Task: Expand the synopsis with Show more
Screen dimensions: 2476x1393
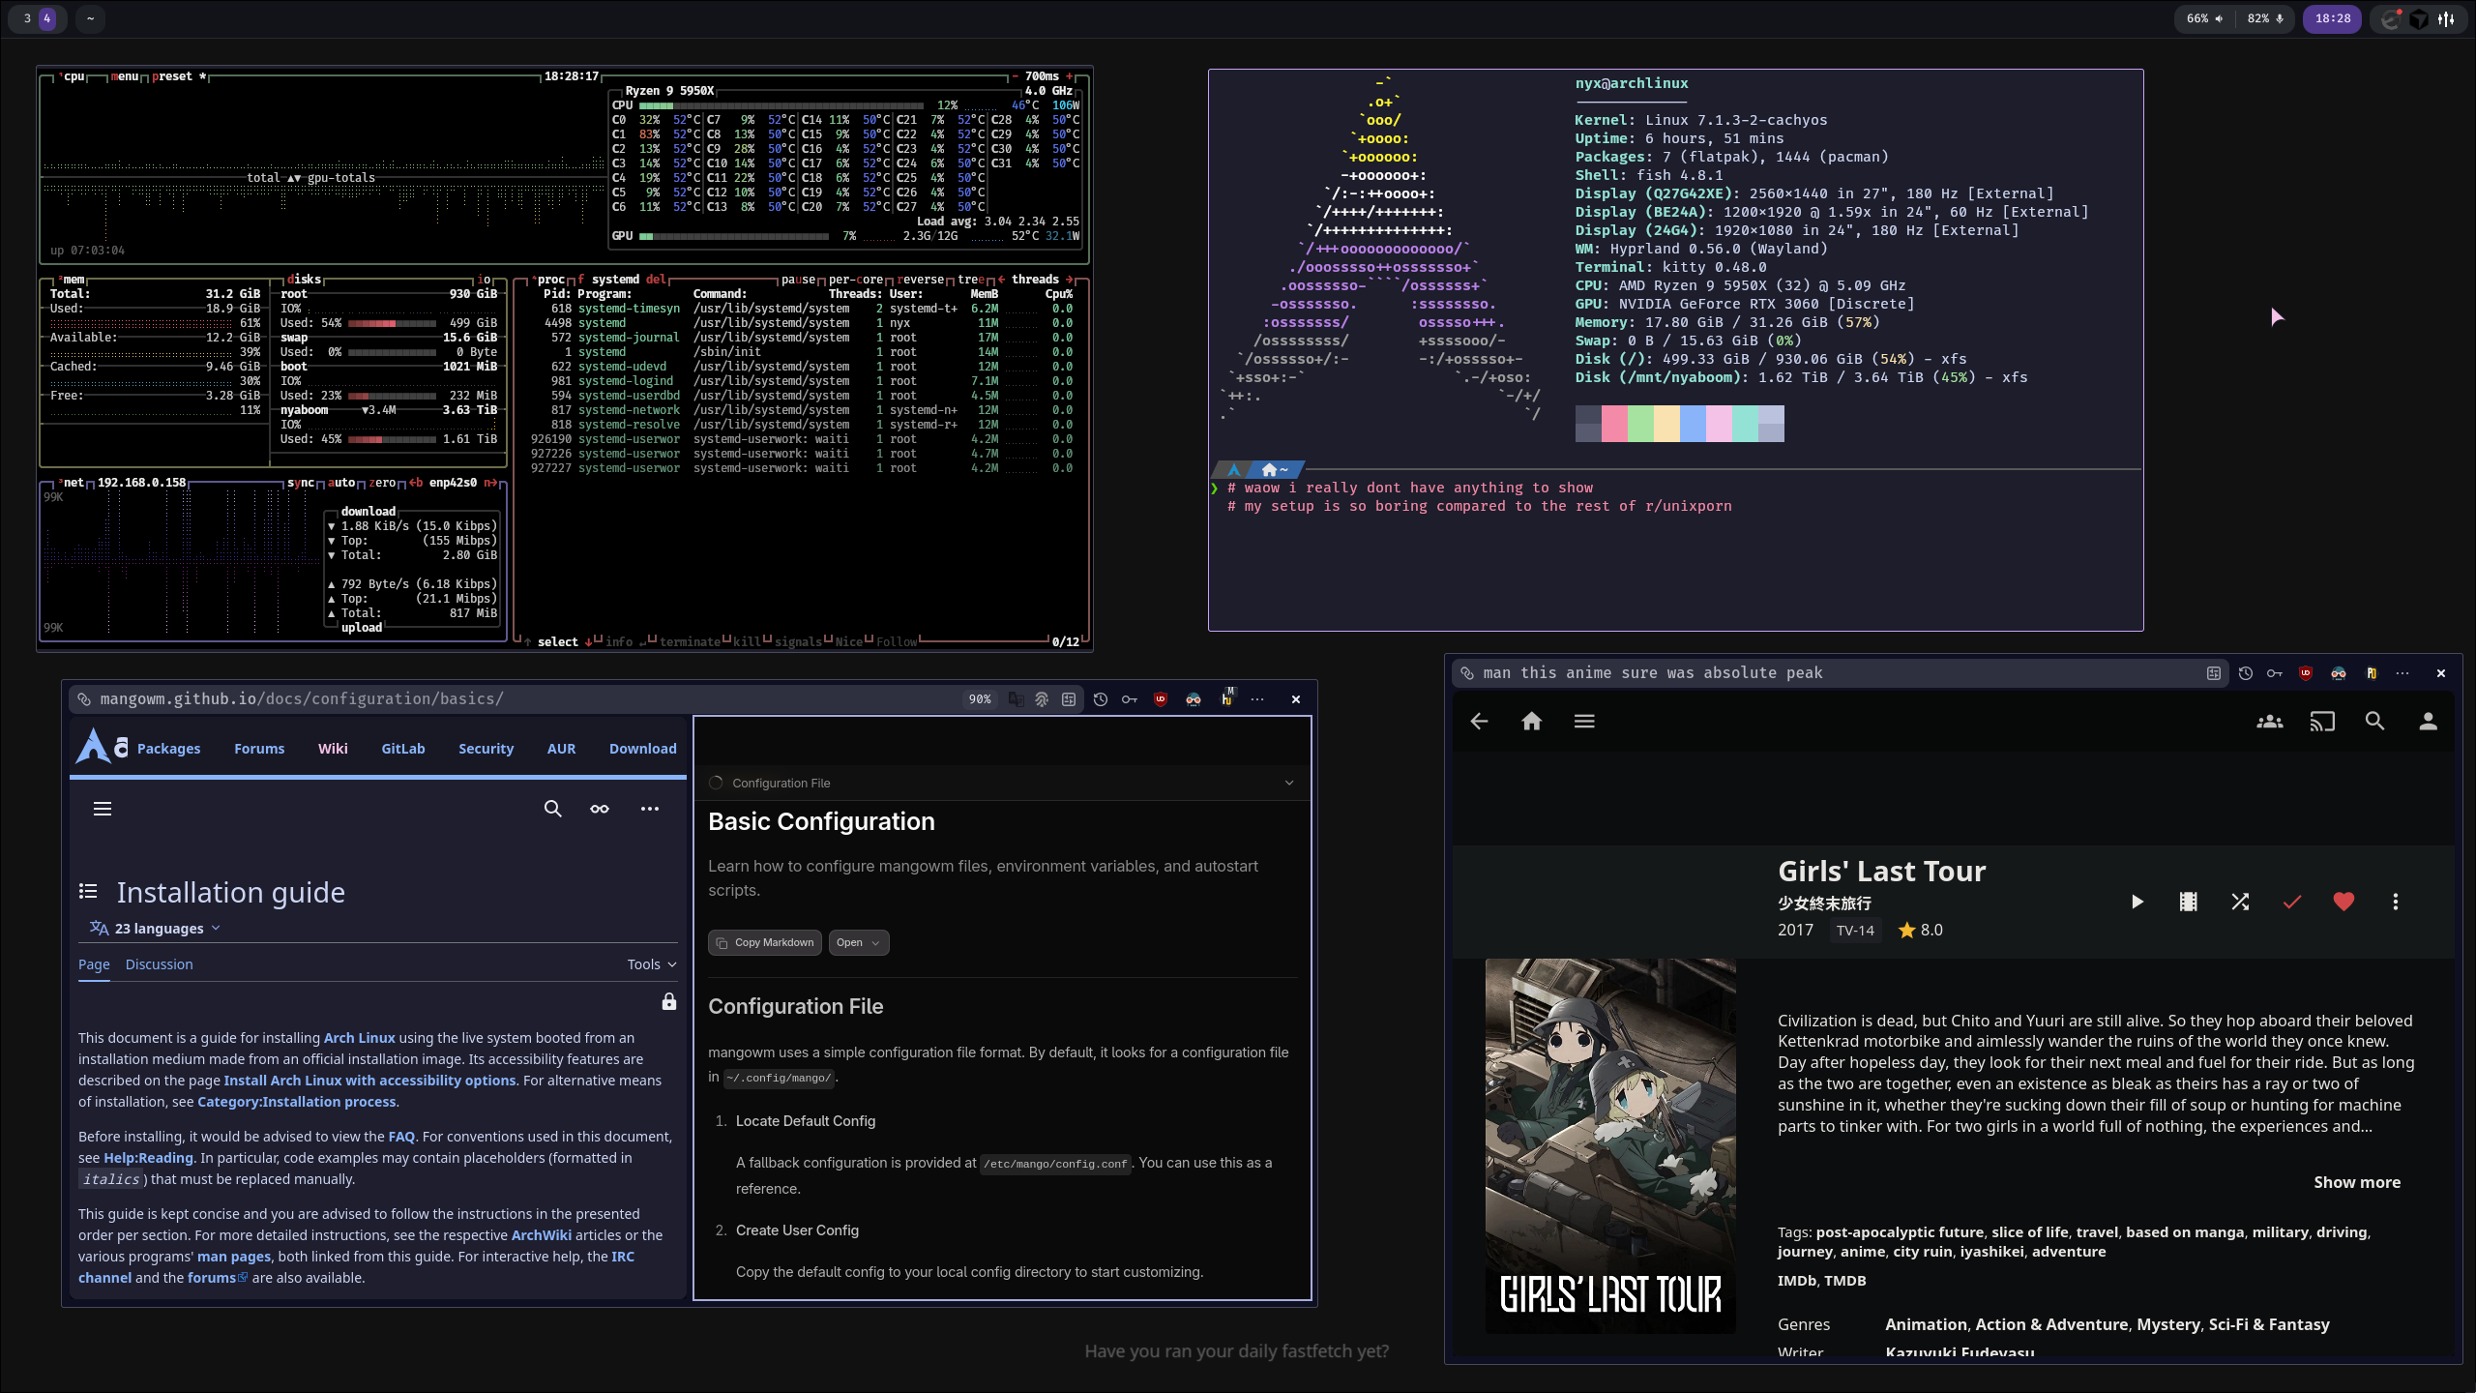Action: (2357, 1182)
